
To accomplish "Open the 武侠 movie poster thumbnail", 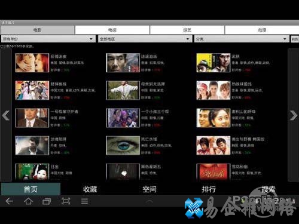I will click(x=213, y=63).
